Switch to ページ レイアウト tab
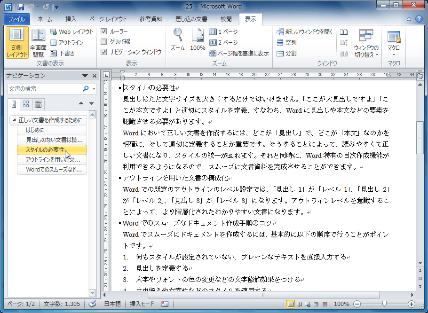 coord(108,19)
